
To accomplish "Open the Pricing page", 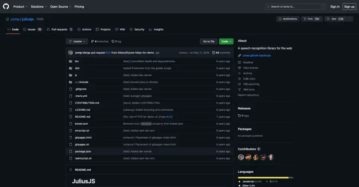I will click(79, 7).
